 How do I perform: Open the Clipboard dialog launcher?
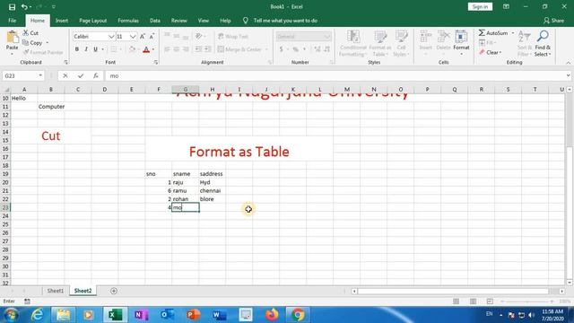[65, 62]
